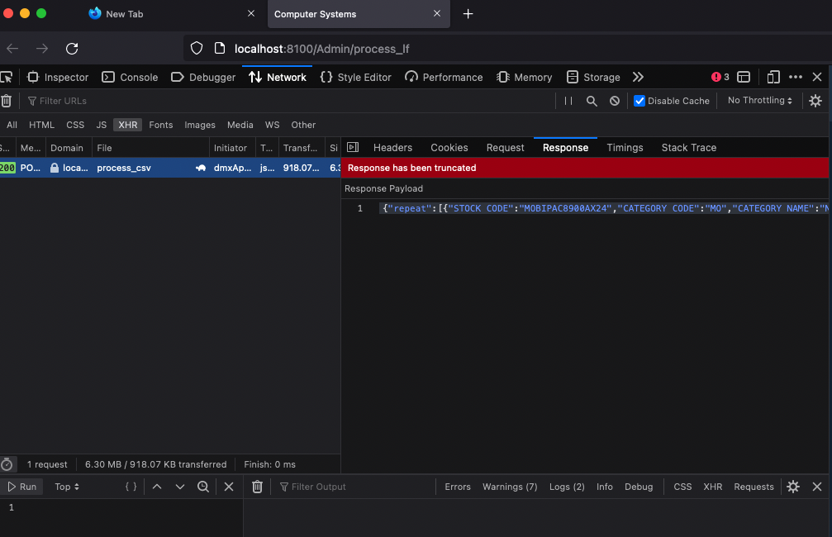Image resolution: width=832 pixels, height=537 pixels.
Task: Click the response payload JSON line
Action: tap(604, 208)
